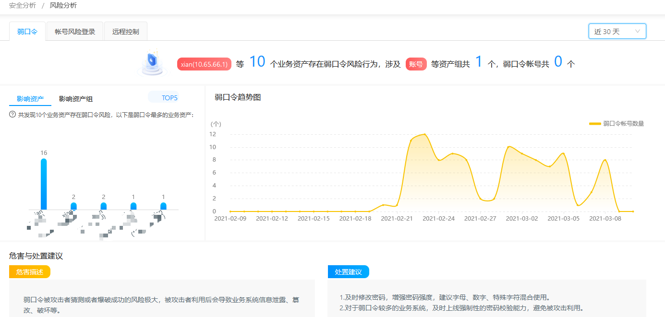
Task: Toggle the 弱口令帐号数量 legend on the trend chart
Action: 619,123
